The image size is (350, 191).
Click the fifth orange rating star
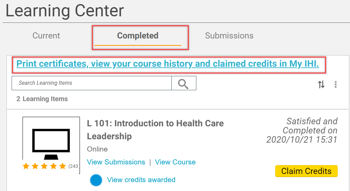click(x=62, y=166)
